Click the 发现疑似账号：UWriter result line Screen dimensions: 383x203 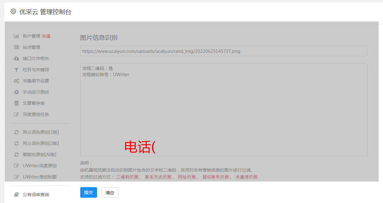pos(106,75)
